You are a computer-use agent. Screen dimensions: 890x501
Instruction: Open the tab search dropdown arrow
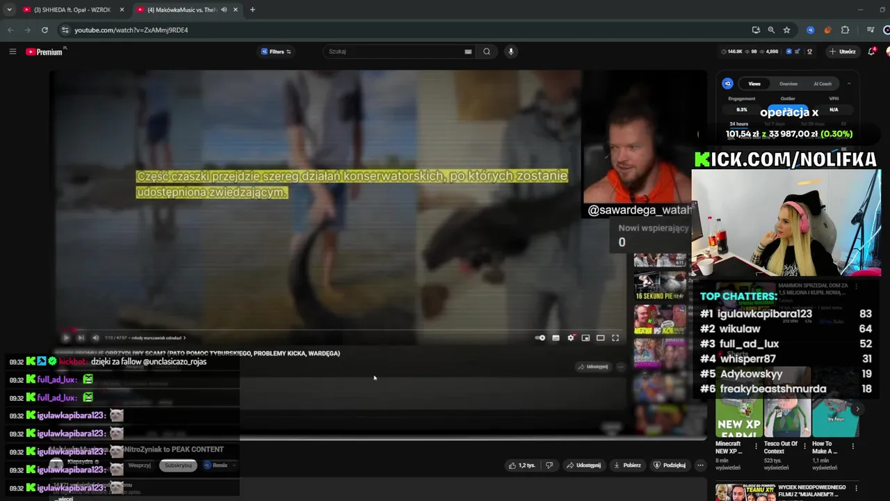tap(9, 10)
